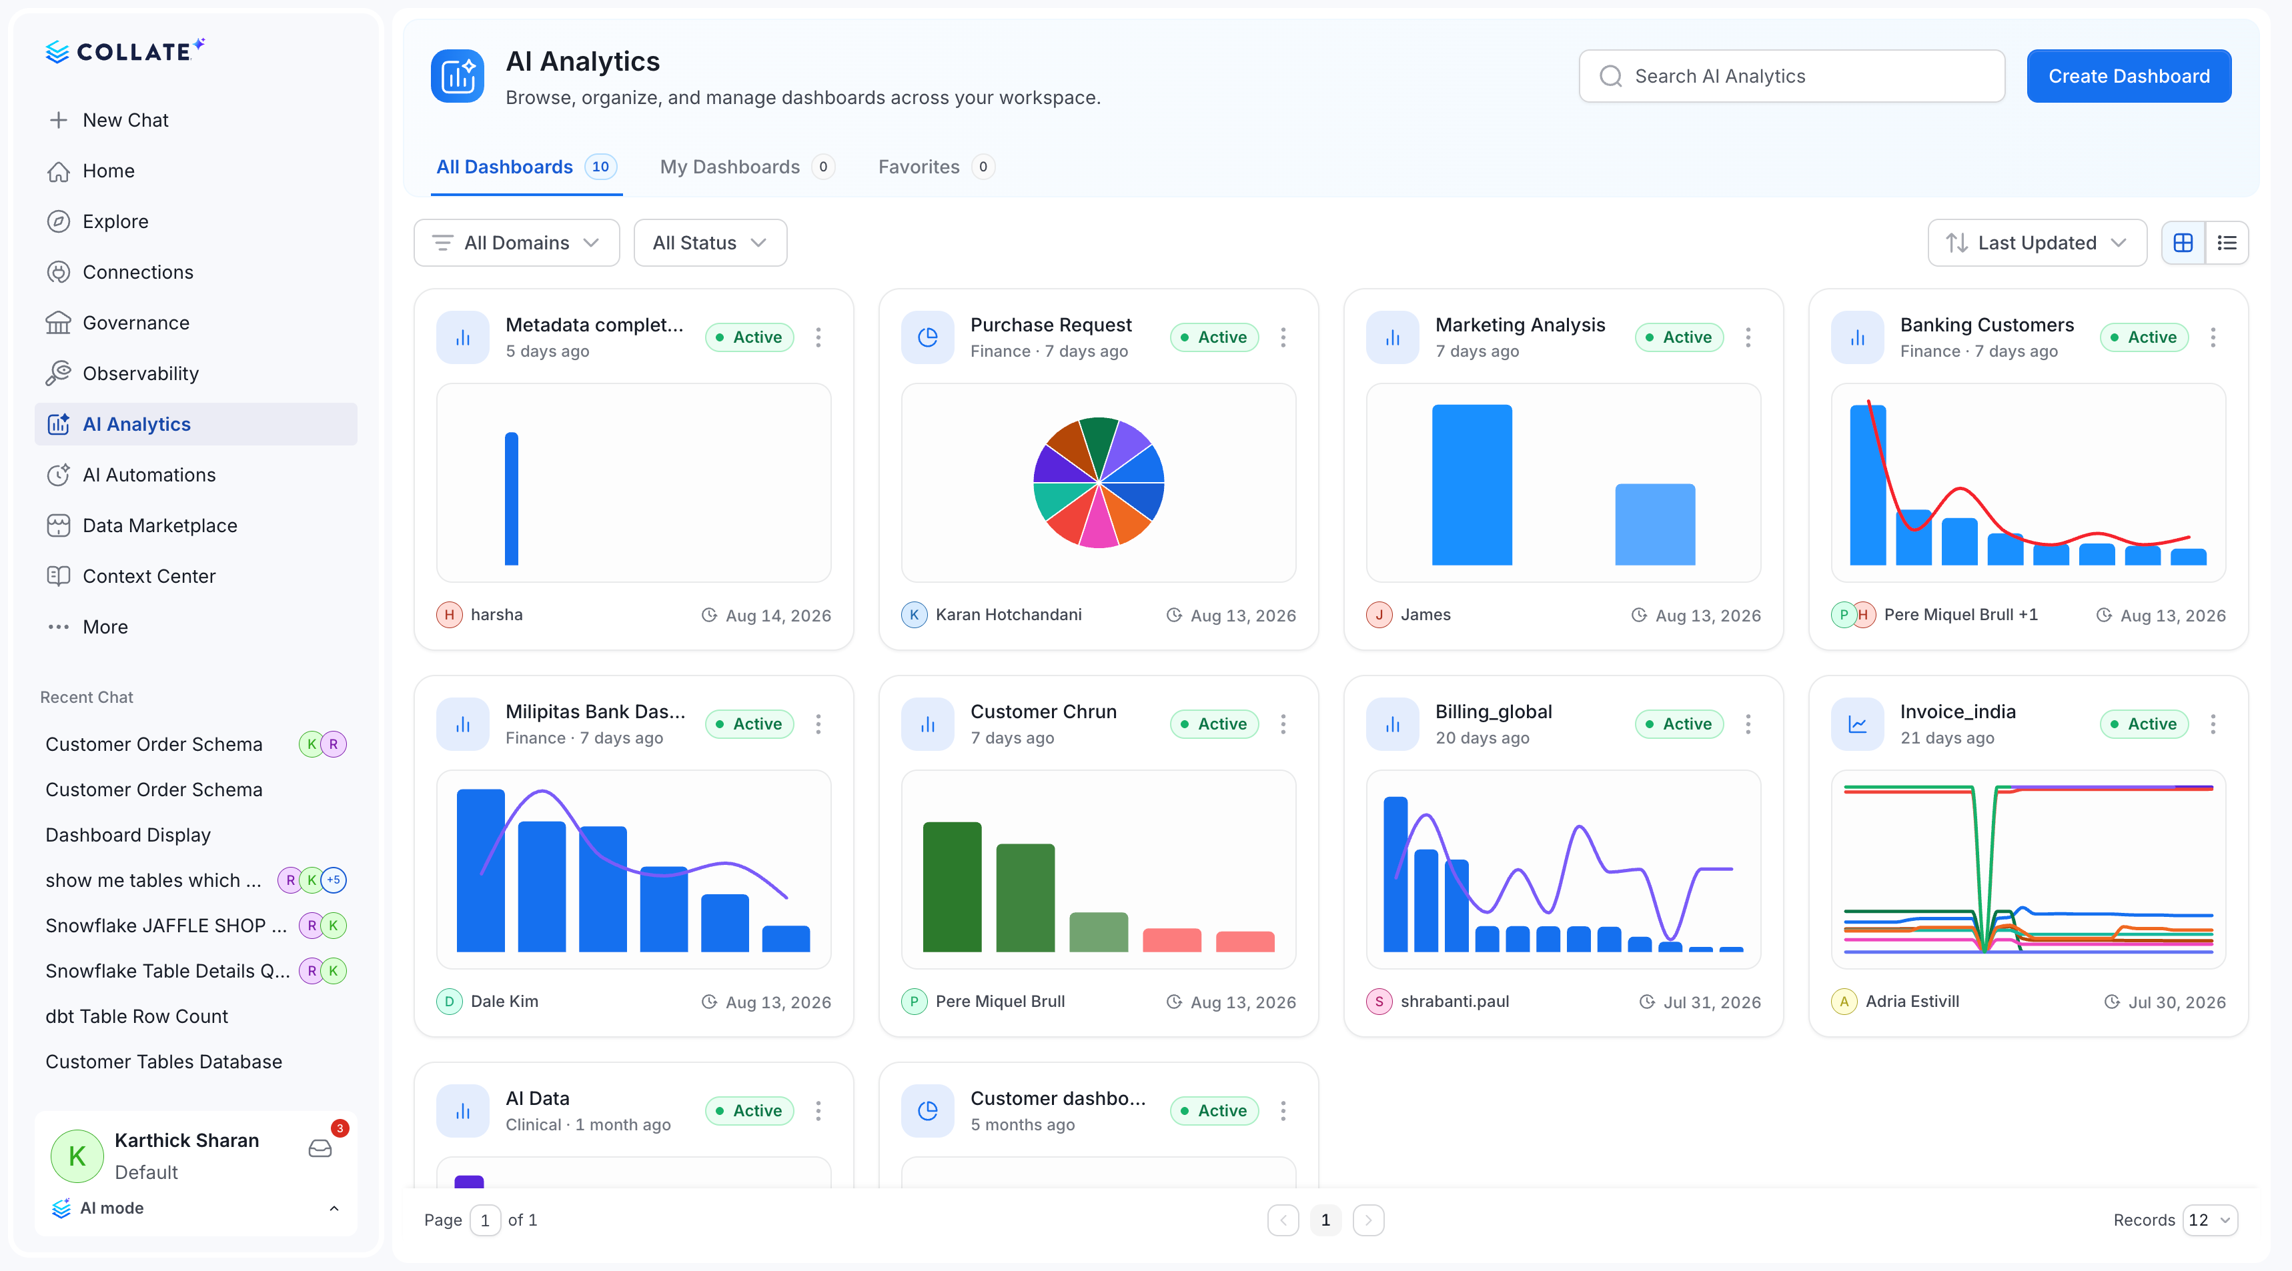Switch to grid view

click(x=2183, y=243)
